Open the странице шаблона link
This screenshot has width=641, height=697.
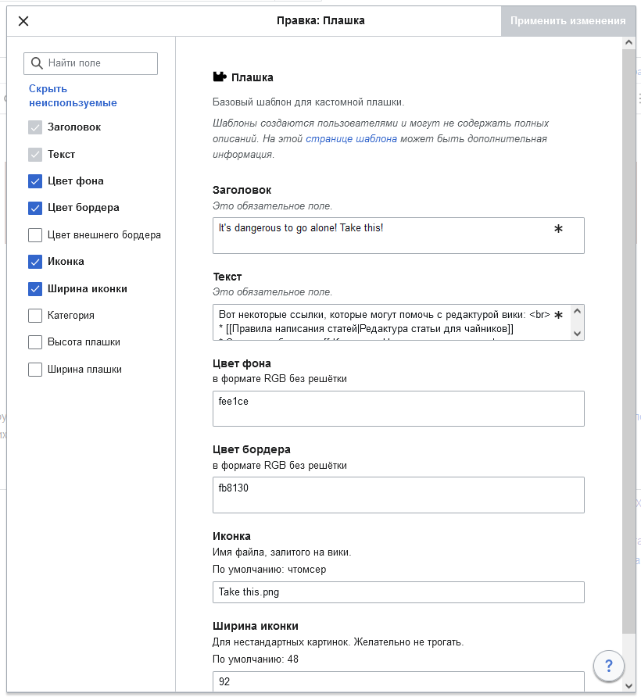point(351,139)
